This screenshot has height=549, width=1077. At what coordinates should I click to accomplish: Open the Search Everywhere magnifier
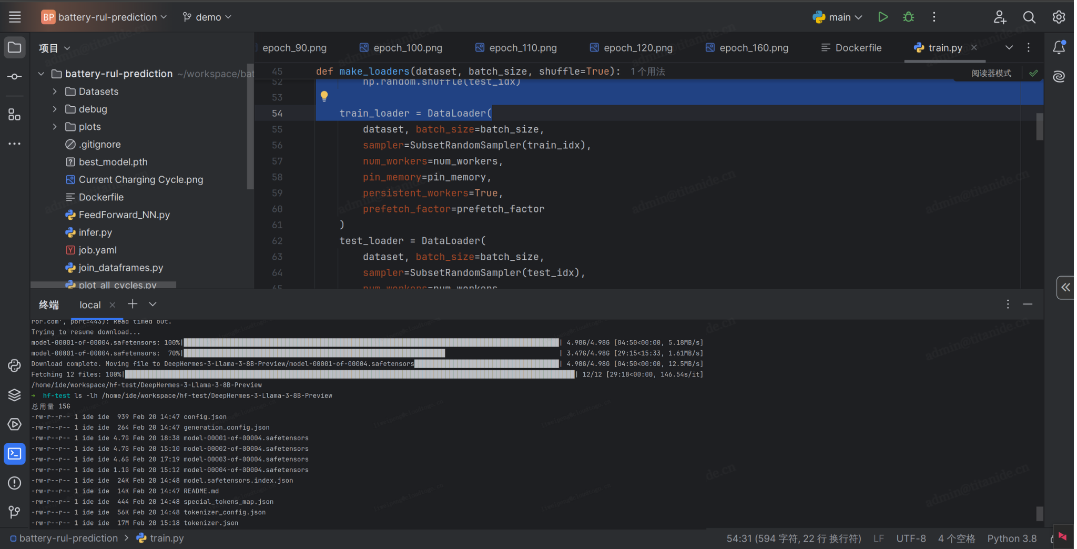coord(1029,17)
